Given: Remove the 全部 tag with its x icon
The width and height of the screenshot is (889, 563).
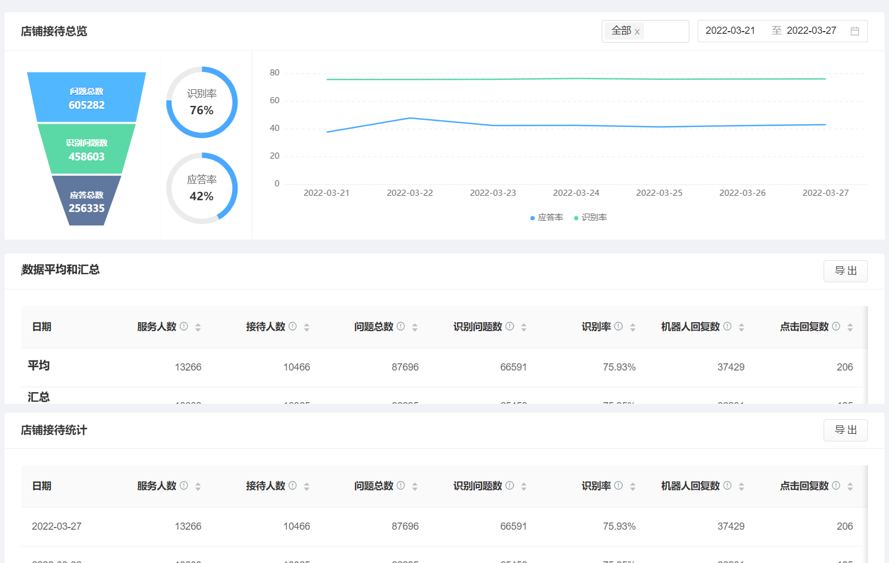Looking at the screenshot, I should (x=637, y=32).
